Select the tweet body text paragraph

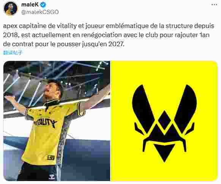tap(109, 35)
